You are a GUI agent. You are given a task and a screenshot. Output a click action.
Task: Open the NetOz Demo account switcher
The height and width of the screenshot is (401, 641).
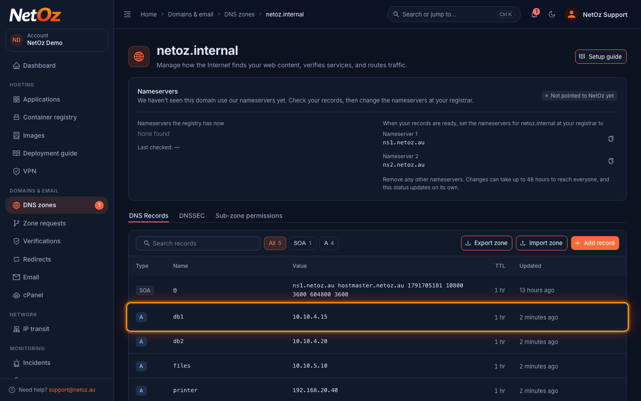57,40
